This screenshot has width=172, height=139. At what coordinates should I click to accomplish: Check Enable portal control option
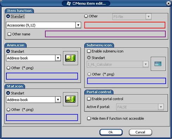click(89, 99)
